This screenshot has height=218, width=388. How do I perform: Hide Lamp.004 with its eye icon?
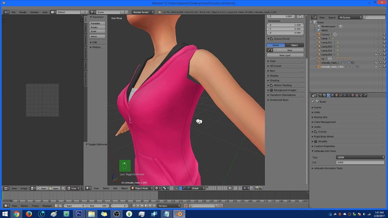tap(376, 55)
